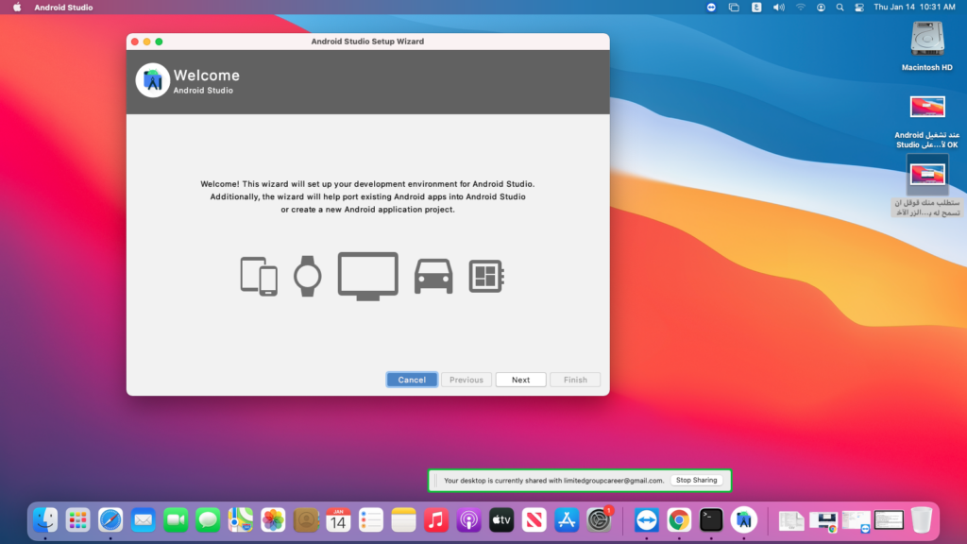The image size is (967, 544).
Task: Select the Macintosh HD desktop drive
Action: 927,46
